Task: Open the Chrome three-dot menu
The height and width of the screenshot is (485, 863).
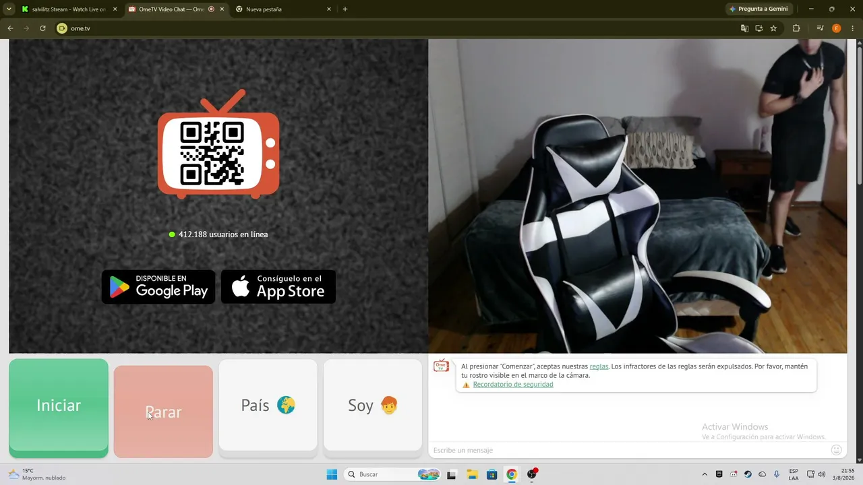Action: tap(852, 28)
